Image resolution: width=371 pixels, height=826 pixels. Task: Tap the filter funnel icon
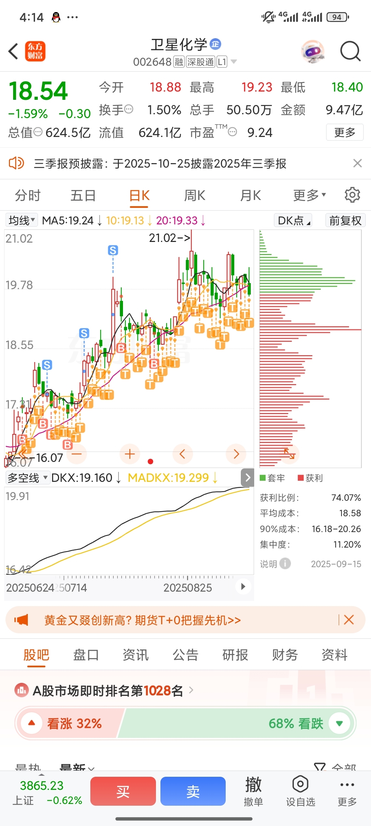[320, 767]
